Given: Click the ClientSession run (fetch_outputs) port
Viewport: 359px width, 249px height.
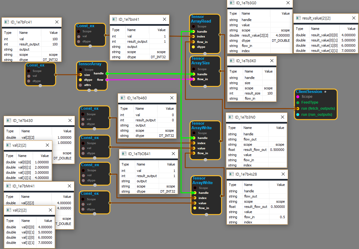Looking at the screenshot, I should tap(298, 108).
